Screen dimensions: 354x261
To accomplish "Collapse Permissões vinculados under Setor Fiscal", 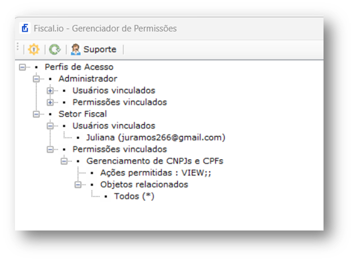I will point(50,149).
